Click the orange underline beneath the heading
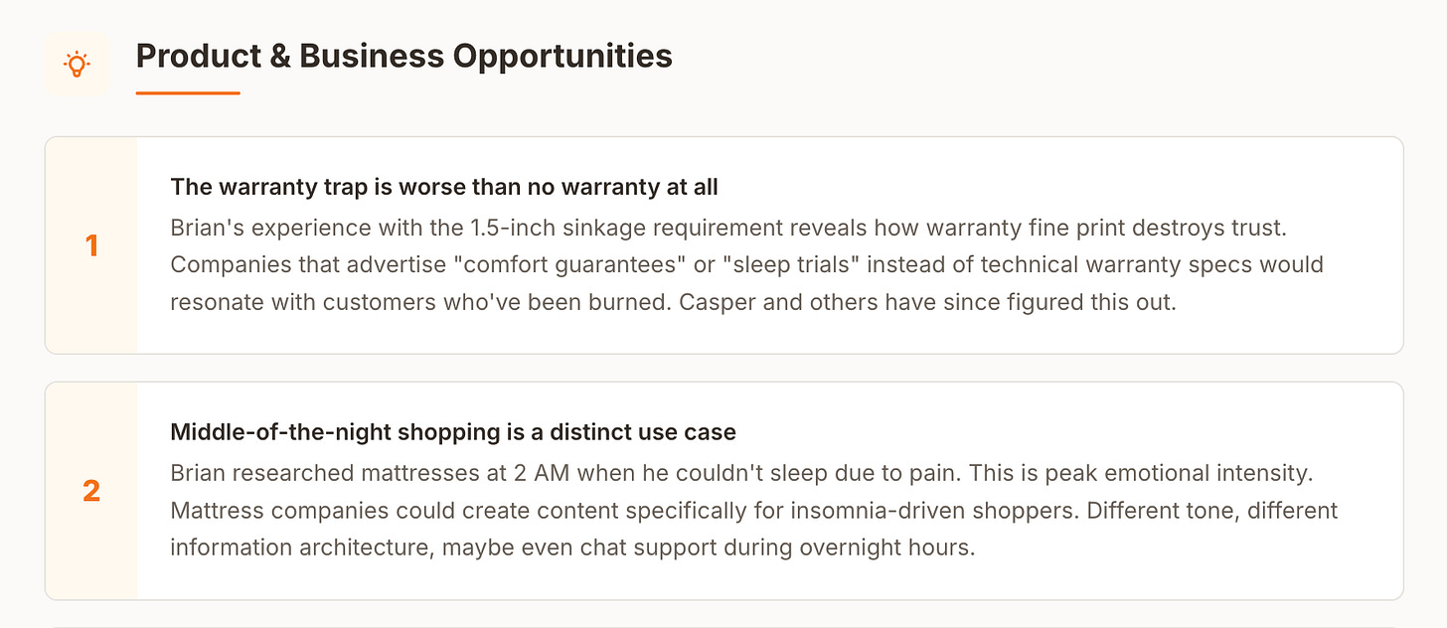The image size is (1447, 628). click(188, 92)
